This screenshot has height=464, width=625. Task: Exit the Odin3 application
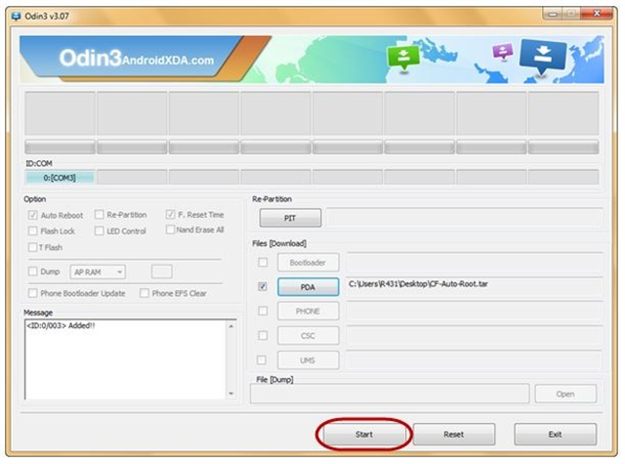(x=556, y=434)
